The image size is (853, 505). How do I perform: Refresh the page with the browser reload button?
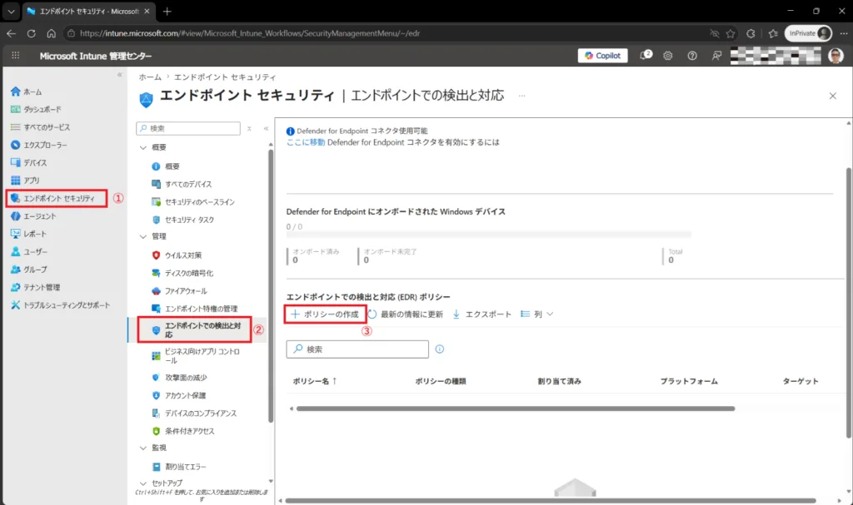31,33
